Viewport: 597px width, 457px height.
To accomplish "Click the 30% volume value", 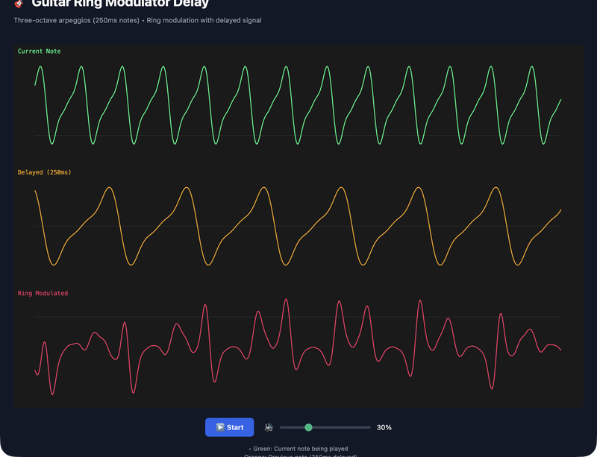I will click(x=384, y=427).
